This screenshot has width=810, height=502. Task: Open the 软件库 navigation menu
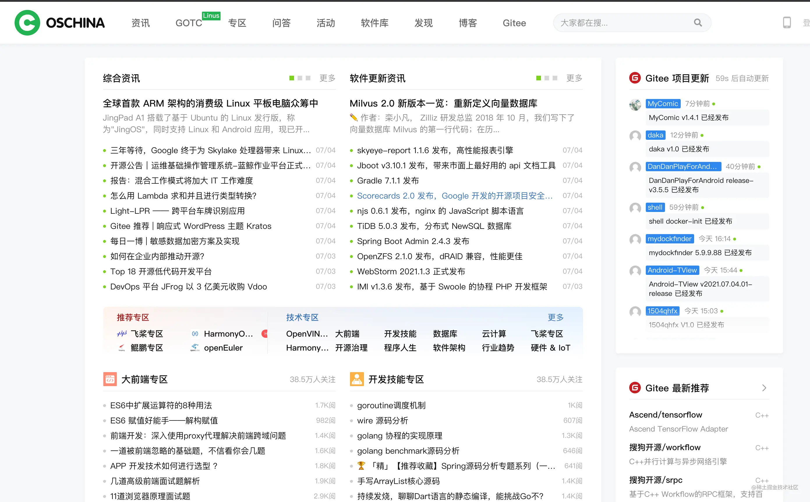pos(374,23)
